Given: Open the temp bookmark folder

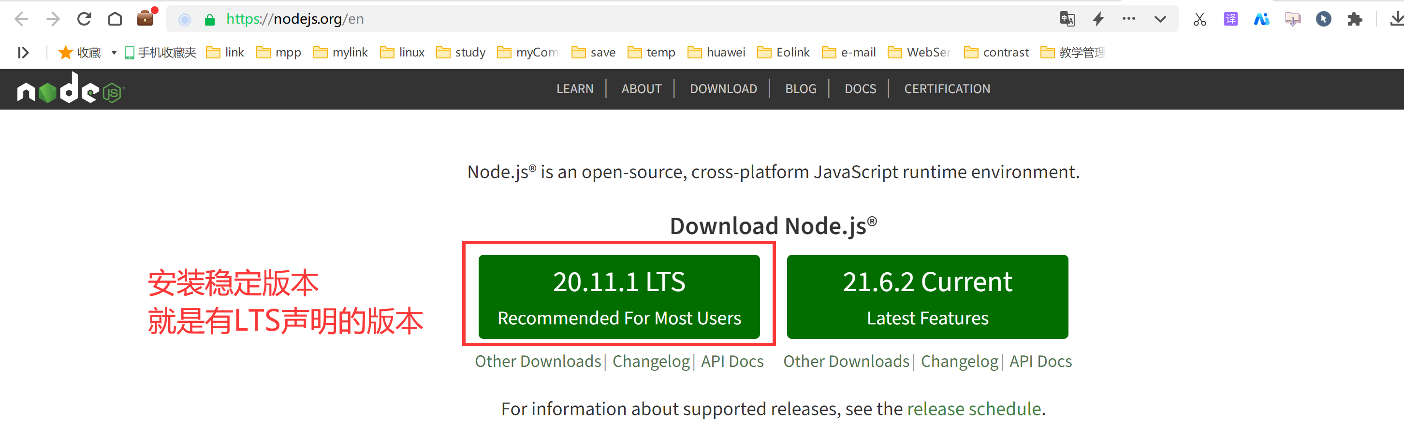Looking at the screenshot, I should [651, 52].
